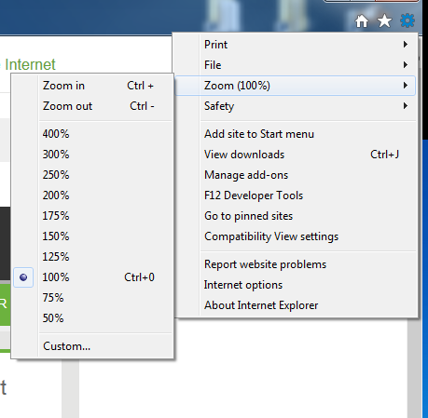The image size is (428, 418).
Task: Expand the Print submenu arrow
Action: (406, 45)
